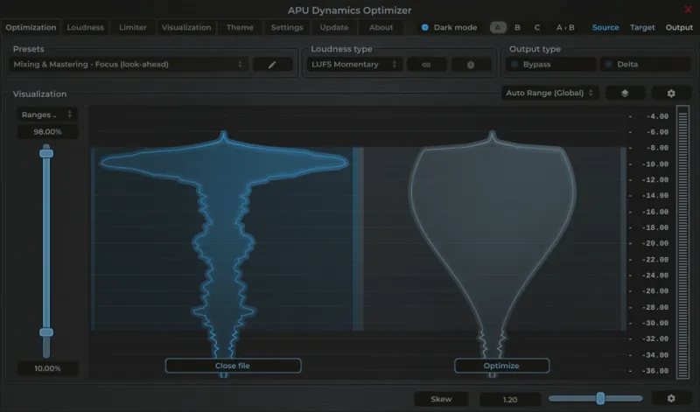Open the Ranges dropdown
The height and width of the screenshot is (412, 700).
tap(47, 115)
